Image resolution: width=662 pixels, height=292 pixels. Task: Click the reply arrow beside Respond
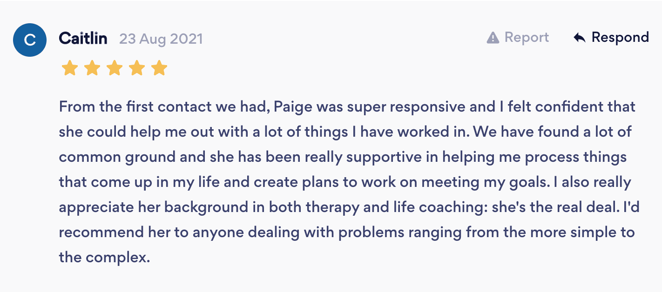[x=579, y=38]
